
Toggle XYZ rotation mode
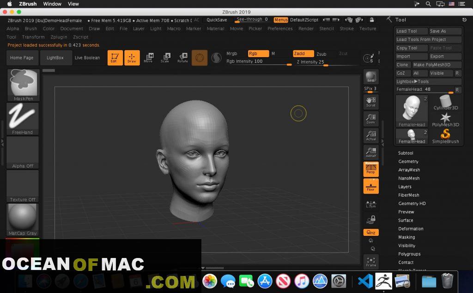click(371, 233)
